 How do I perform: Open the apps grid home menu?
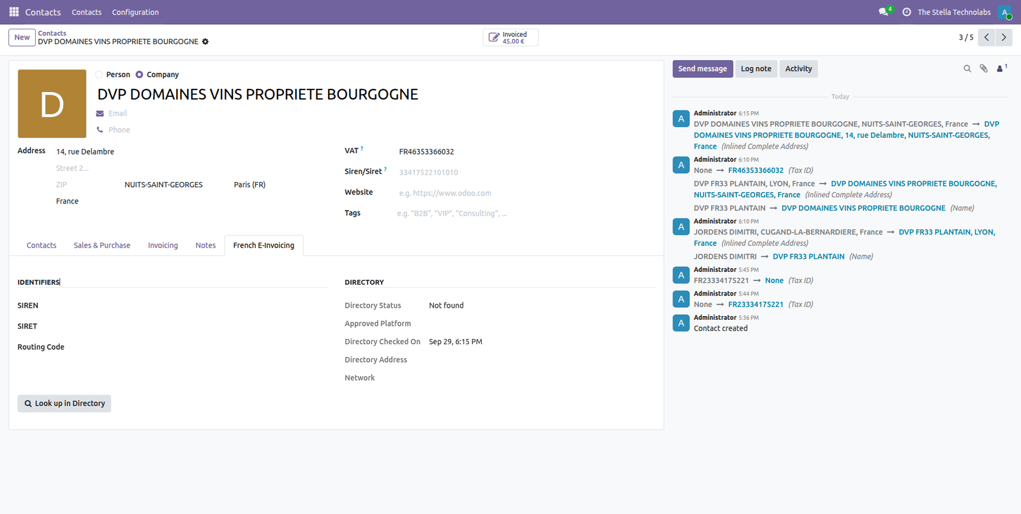point(14,12)
